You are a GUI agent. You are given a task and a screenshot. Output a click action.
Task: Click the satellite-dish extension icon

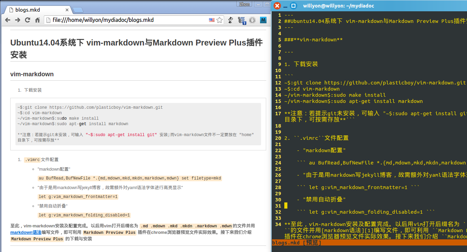[x=231, y=20]
